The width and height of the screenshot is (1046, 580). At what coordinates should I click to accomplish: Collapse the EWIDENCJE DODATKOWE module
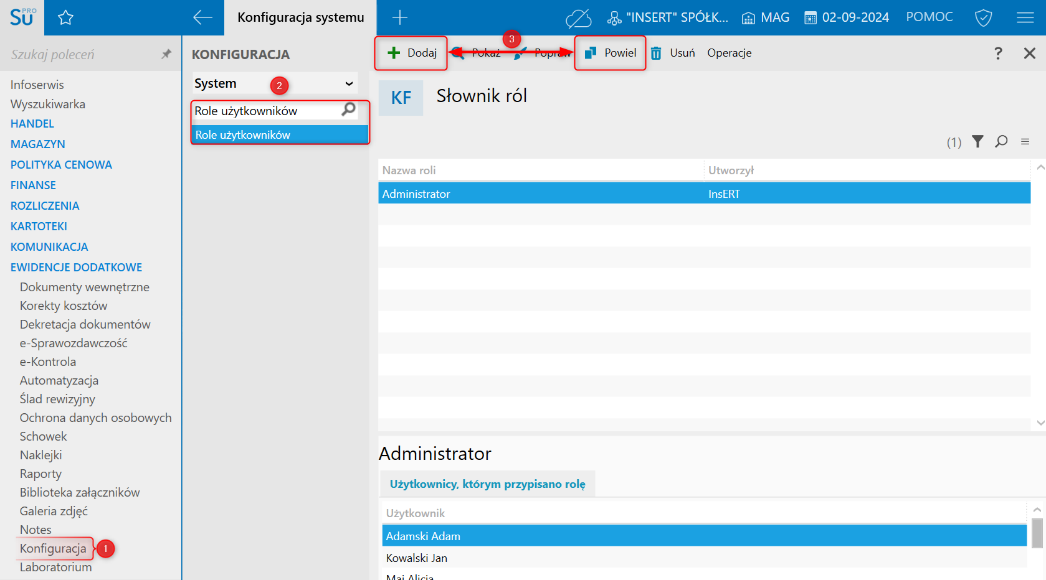(76, 268)
